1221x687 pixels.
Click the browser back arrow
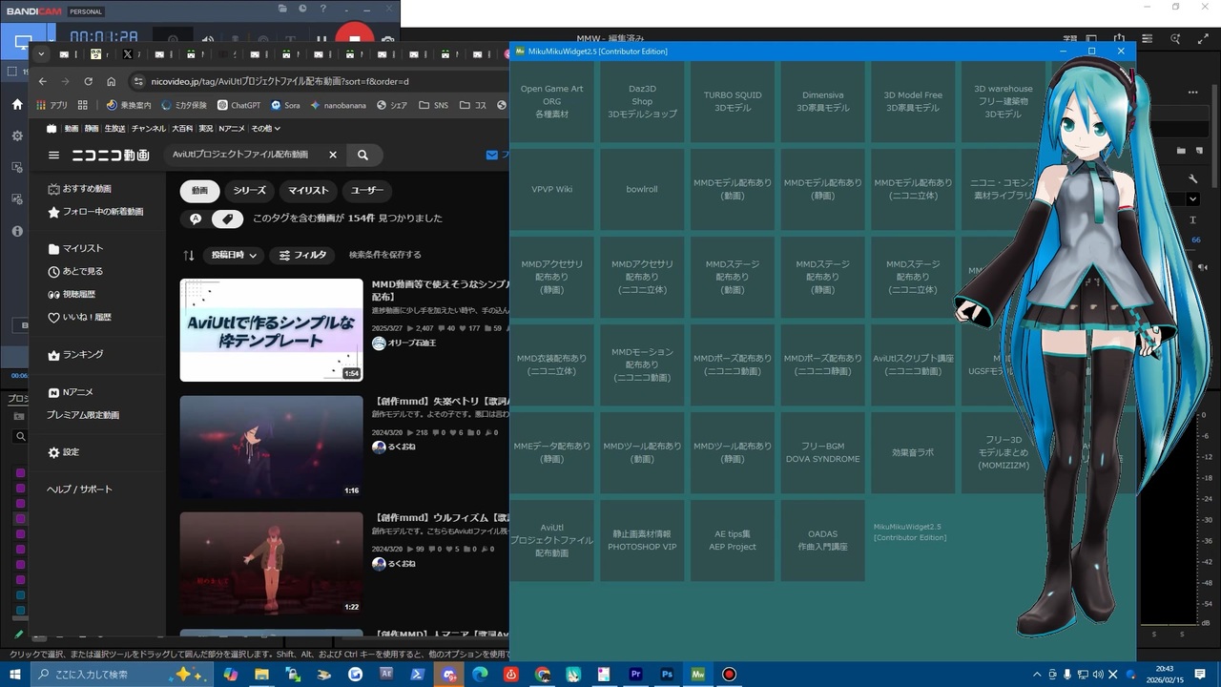[42, 82]
